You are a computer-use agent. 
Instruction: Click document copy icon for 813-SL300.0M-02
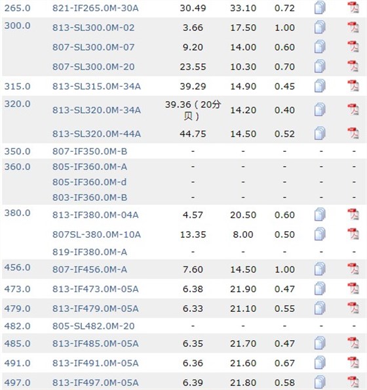(320, 27)
